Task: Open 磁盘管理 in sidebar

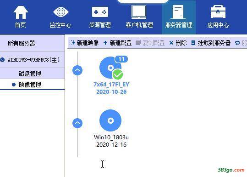Action: pyautogui.click(x=30, y=74)
